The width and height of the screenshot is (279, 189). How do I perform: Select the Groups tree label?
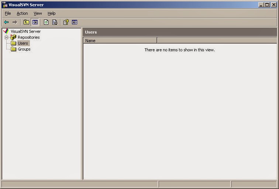[24, 49]
